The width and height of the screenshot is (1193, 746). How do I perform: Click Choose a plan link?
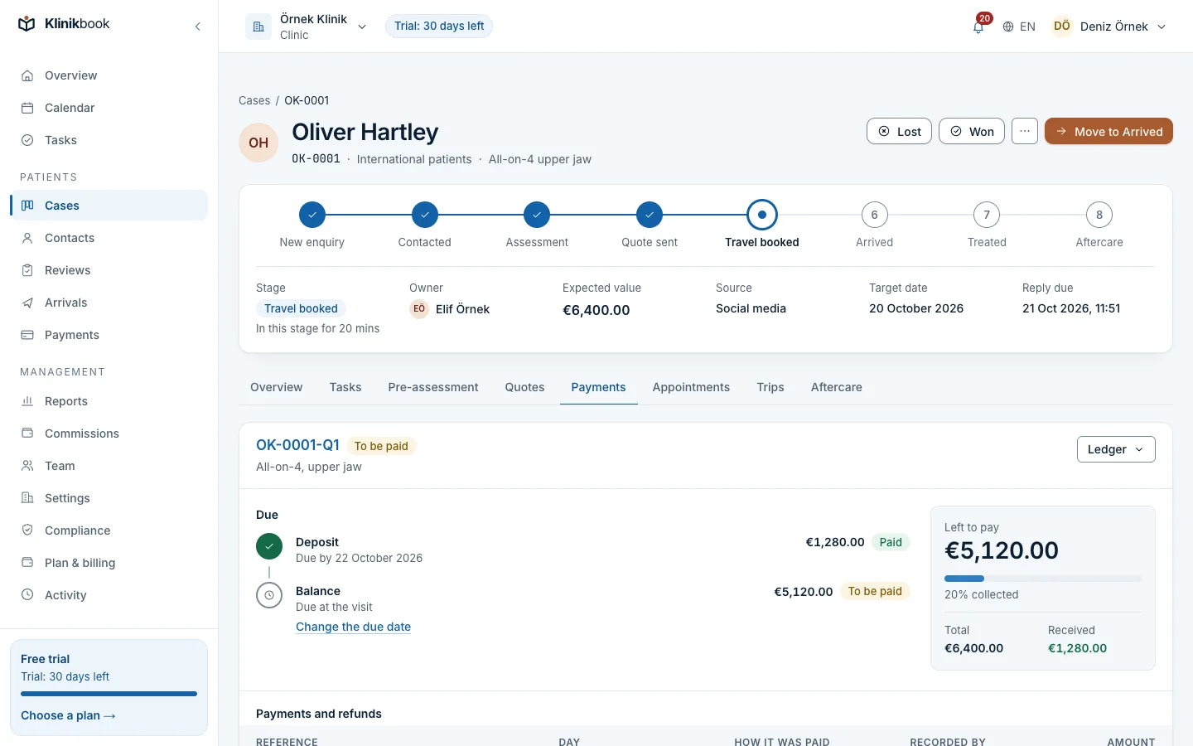(68, 715)
